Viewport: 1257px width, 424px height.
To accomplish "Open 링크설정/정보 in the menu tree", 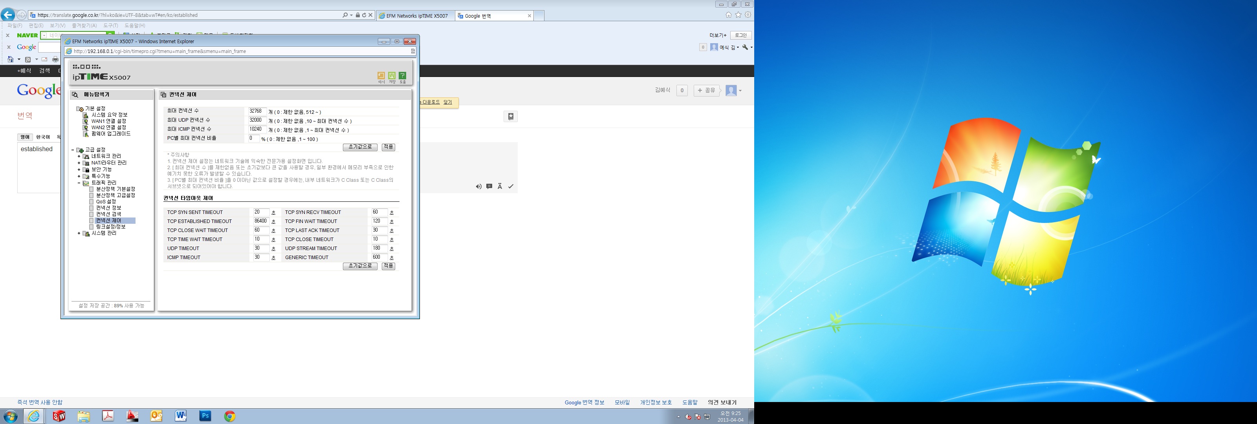I will (x=111, y=227).
